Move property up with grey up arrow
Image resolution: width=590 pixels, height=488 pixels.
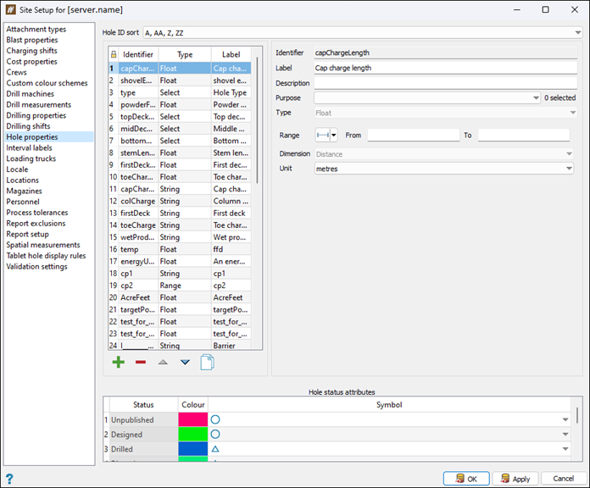[163, 363]
